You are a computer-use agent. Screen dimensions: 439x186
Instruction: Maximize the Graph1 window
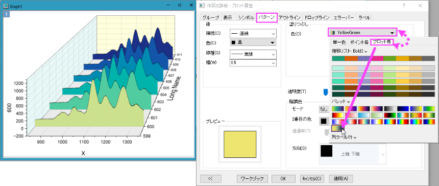[180, 5]
